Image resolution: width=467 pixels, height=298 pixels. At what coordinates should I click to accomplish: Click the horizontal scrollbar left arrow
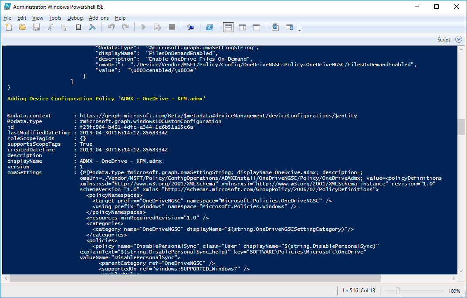coord(6,278)
